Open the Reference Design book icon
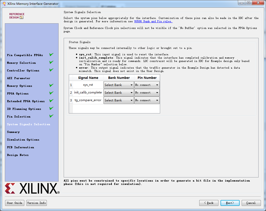Screen dimensions: 266x211 pyautogui.click(x=21, y=17)
